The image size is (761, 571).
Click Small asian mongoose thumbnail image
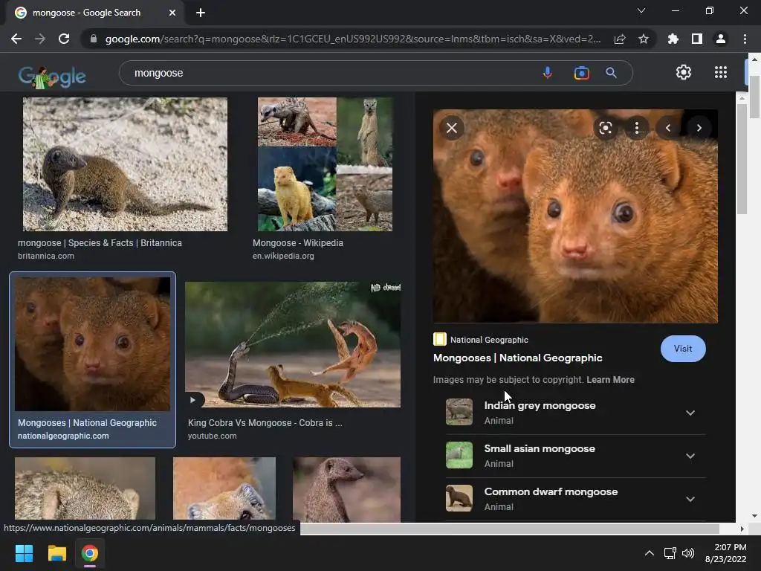459,455
